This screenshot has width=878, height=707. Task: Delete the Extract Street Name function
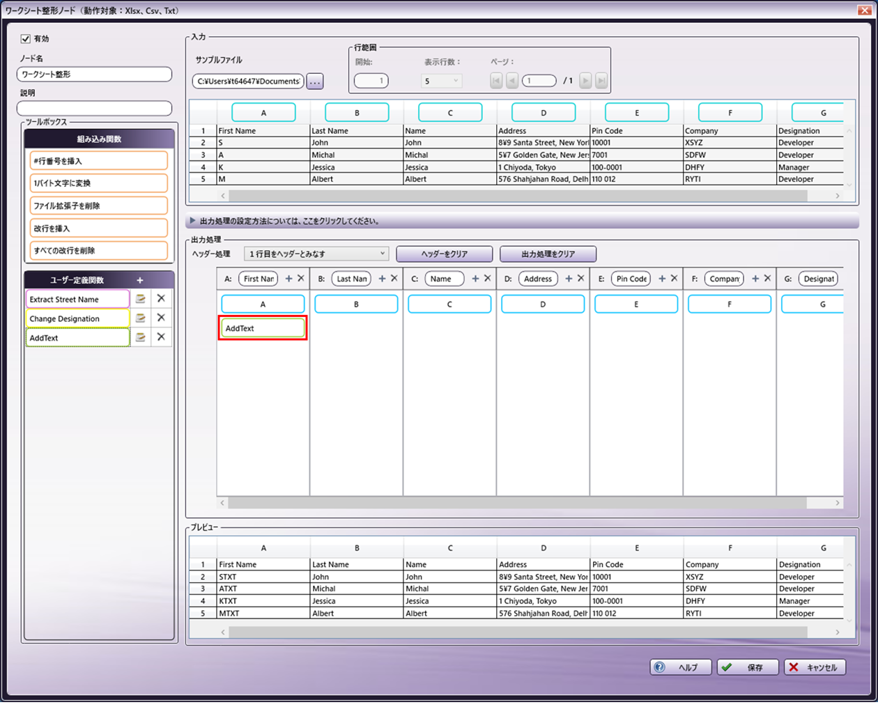pyautogui.click(x=161, y=298)
